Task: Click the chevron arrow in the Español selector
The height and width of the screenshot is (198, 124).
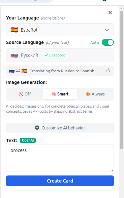Action: [107, 30]
